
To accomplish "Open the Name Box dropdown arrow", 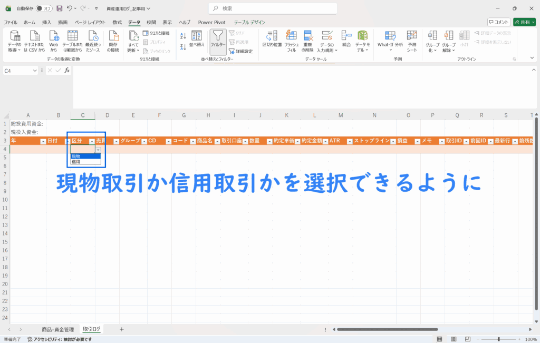I will [35, 71].
